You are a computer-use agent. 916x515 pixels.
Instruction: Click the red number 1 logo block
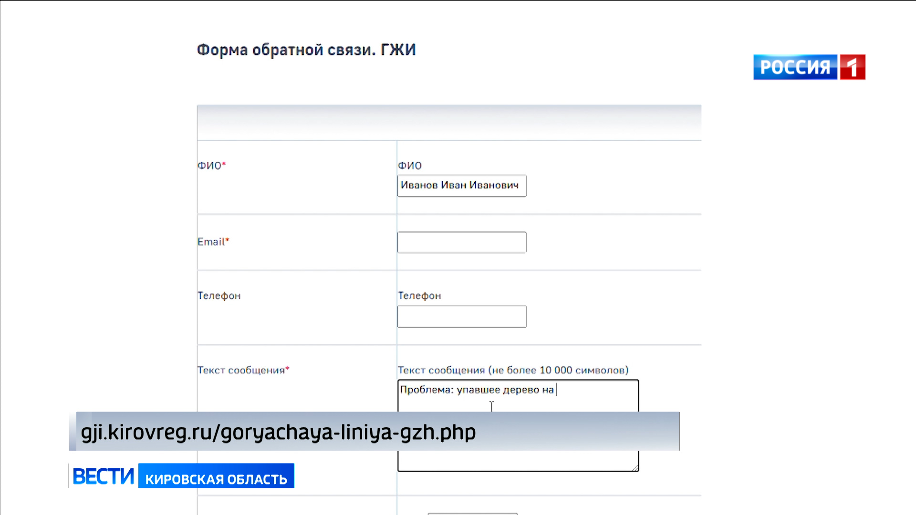[x=853, y=67]
